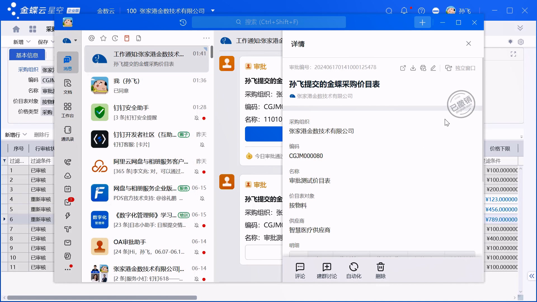Expand the 新增行 dropdown arrow
The image size is (537, 302).
[x=25, y=135]
